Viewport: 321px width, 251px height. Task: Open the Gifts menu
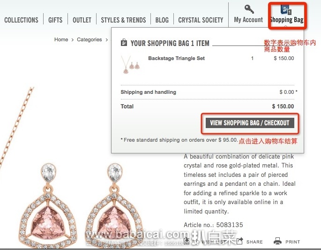coord(55,20)
